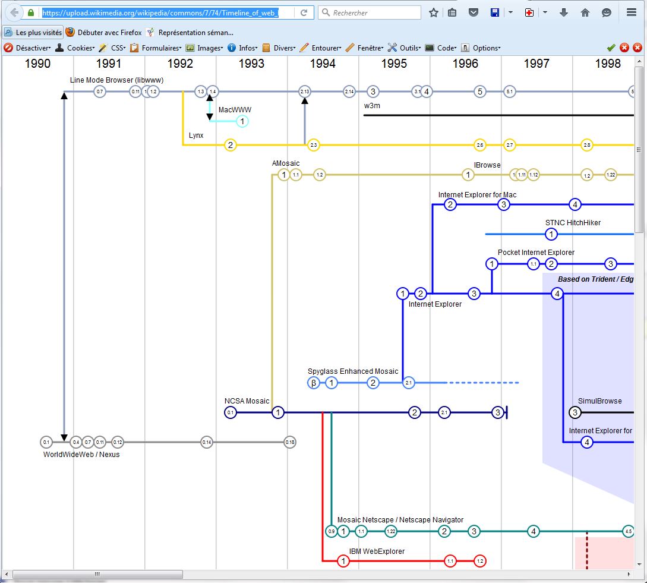This screenshot has width=647, height=583.
Task: Click the horizontal scrollbar thumb at bottom
Action: point(96,575)
